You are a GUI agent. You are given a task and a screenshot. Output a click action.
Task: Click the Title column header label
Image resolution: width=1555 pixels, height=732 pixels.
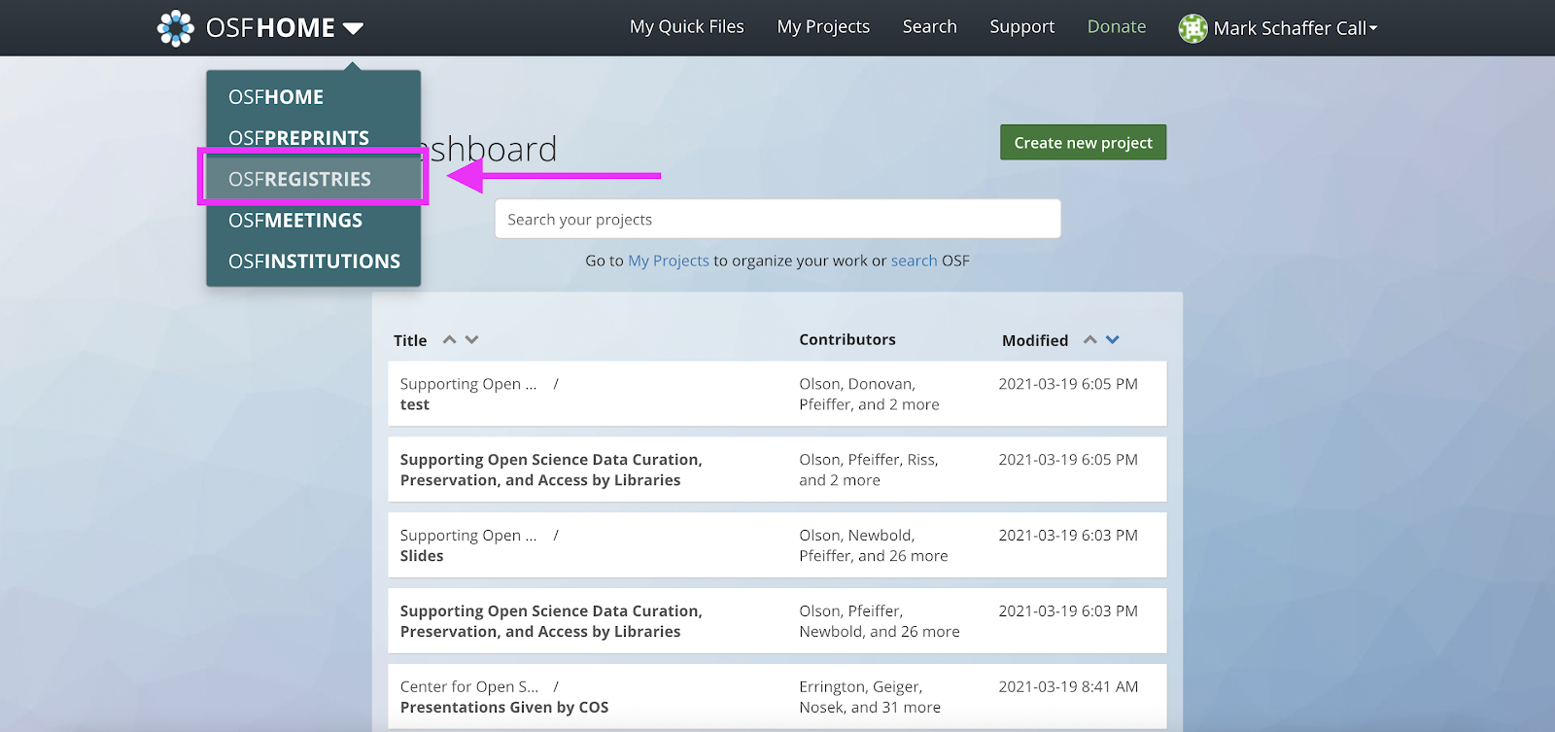point(410,340)
